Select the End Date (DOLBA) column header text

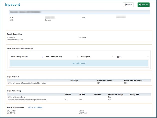[x=54, y=57]
